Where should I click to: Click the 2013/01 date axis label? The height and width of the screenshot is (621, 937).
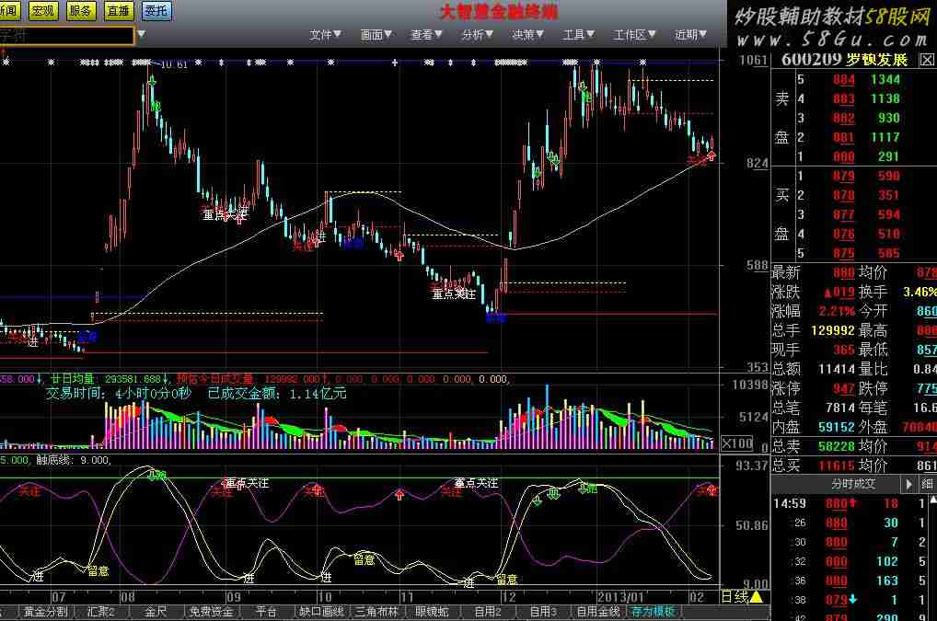click(620, 596)
